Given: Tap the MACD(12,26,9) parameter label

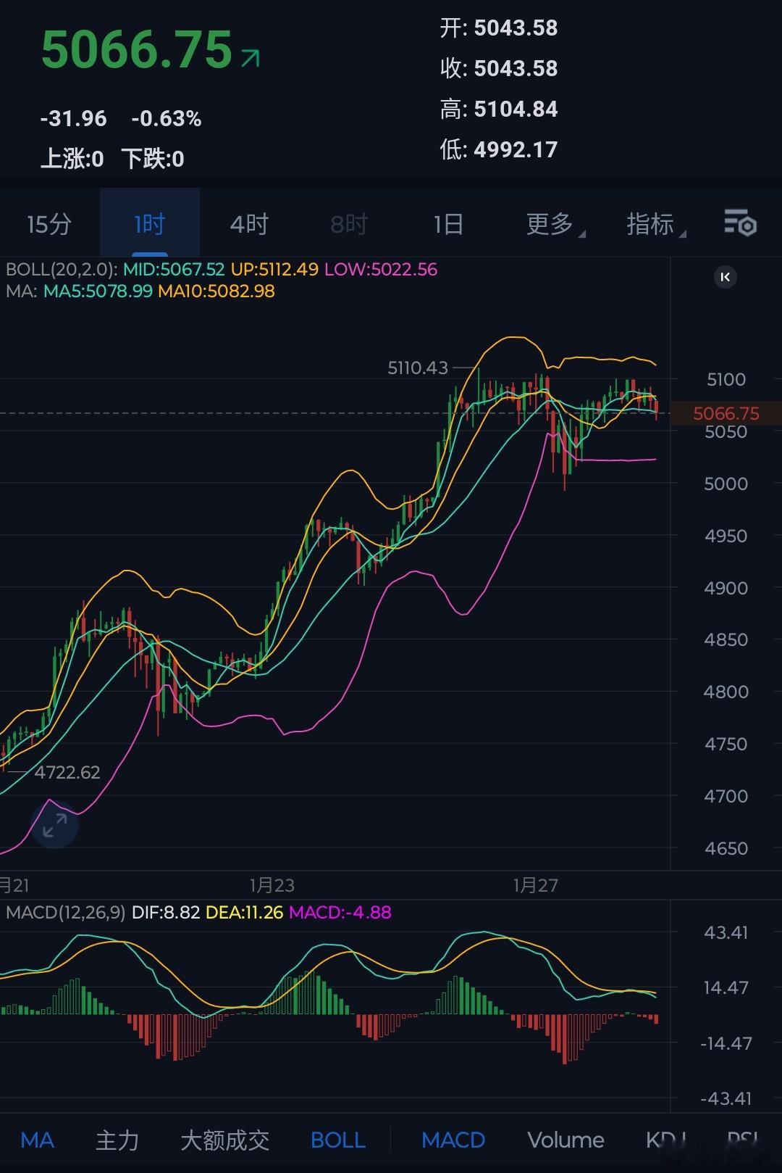Looking at the screenshot, I should point(66,912).
